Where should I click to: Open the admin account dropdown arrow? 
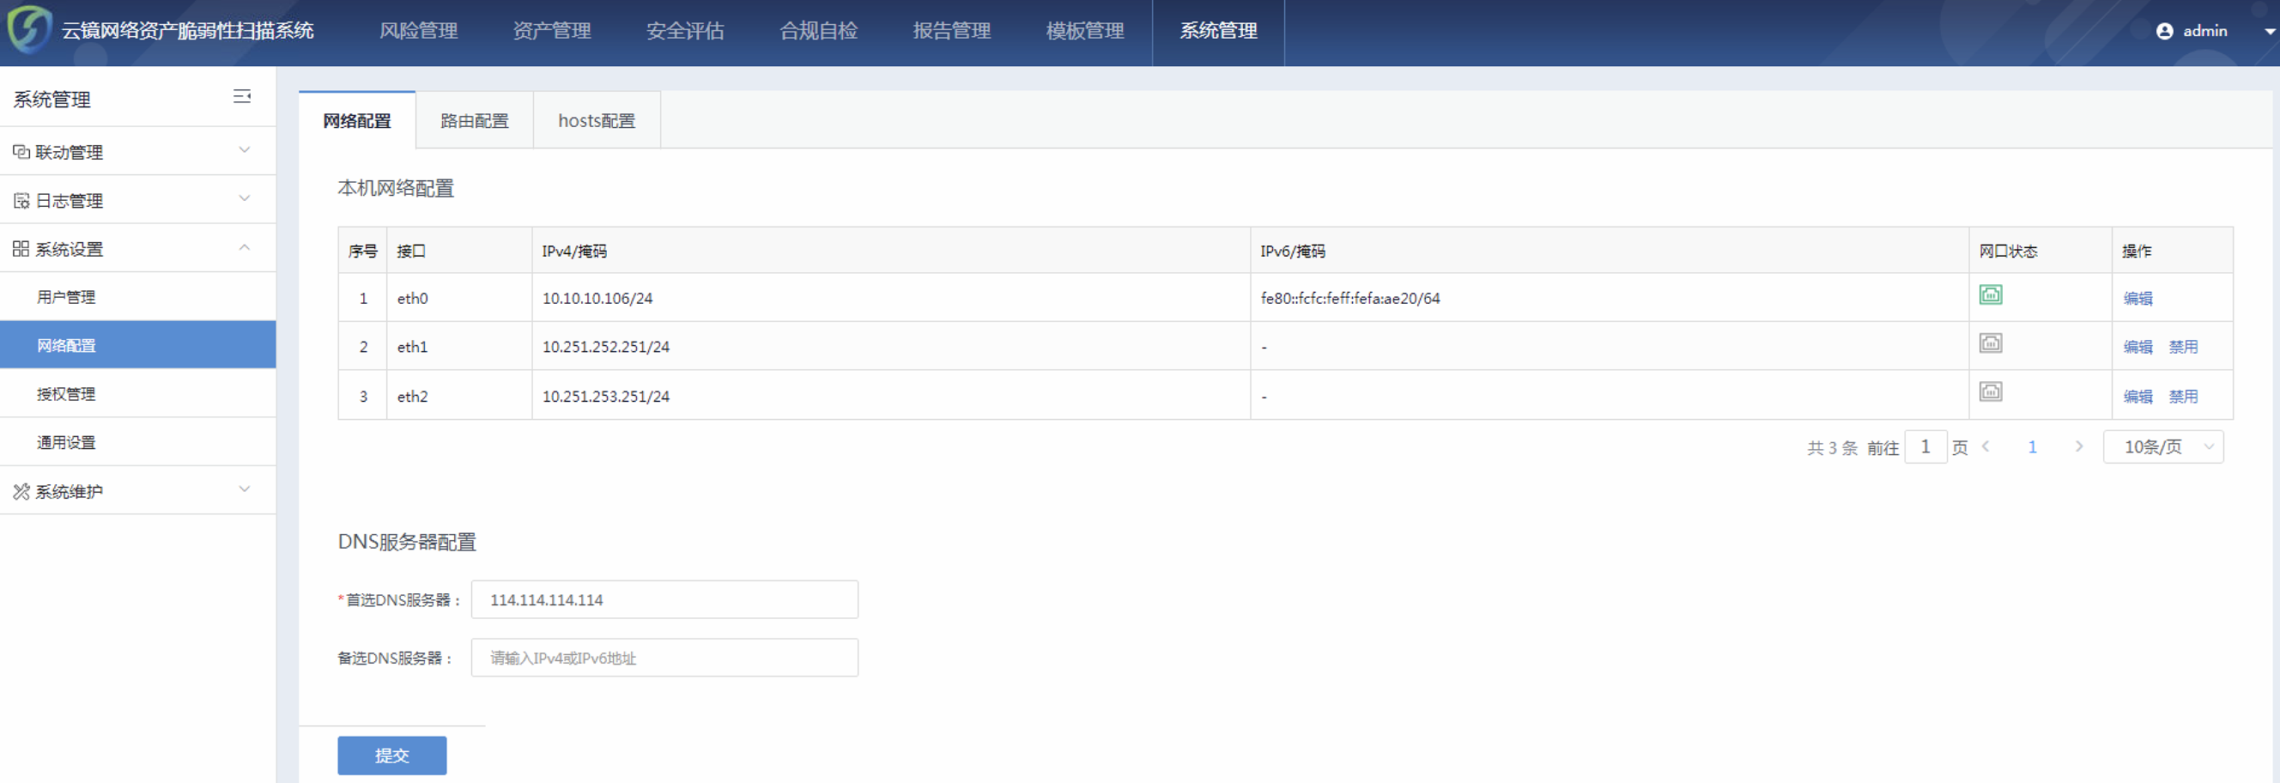pos(2270,31)
